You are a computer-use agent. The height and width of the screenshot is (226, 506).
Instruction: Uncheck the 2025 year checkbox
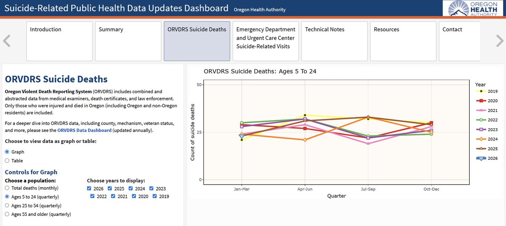pyautogui.click(x=110, y=188)
